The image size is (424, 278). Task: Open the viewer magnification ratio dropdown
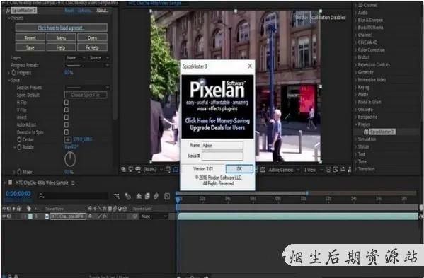153,169
